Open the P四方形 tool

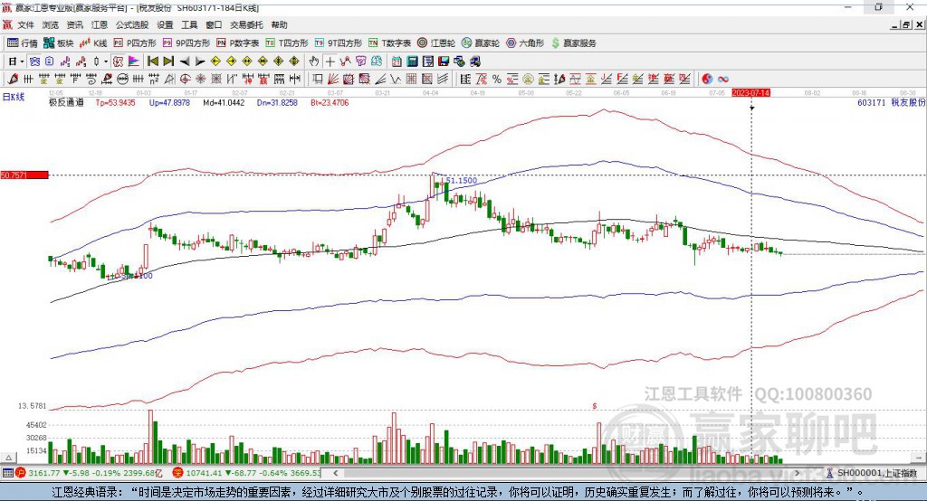135,43
